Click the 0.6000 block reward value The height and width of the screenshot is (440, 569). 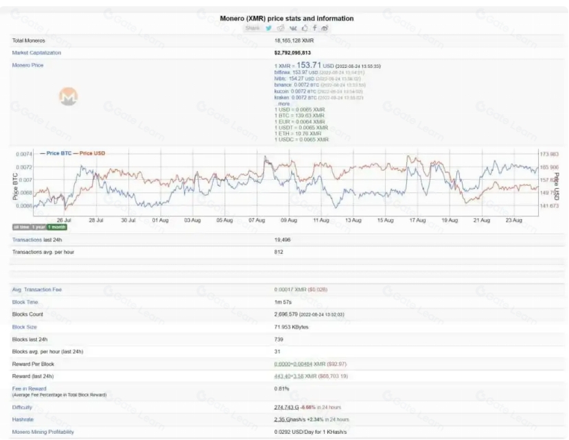[x=282, y=364]
